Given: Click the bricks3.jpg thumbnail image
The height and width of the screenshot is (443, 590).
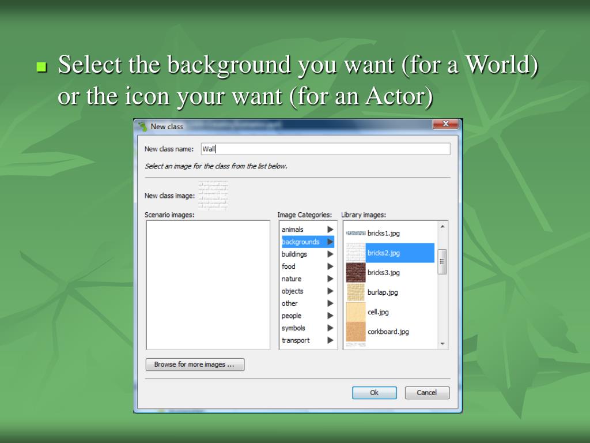Looking at the screenshot, I should [355, 272].
